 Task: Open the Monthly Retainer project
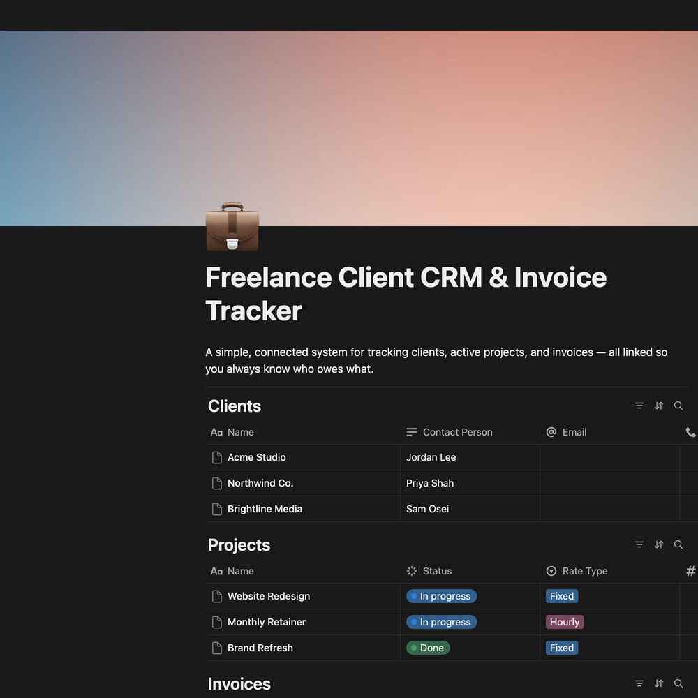[266, 622]
